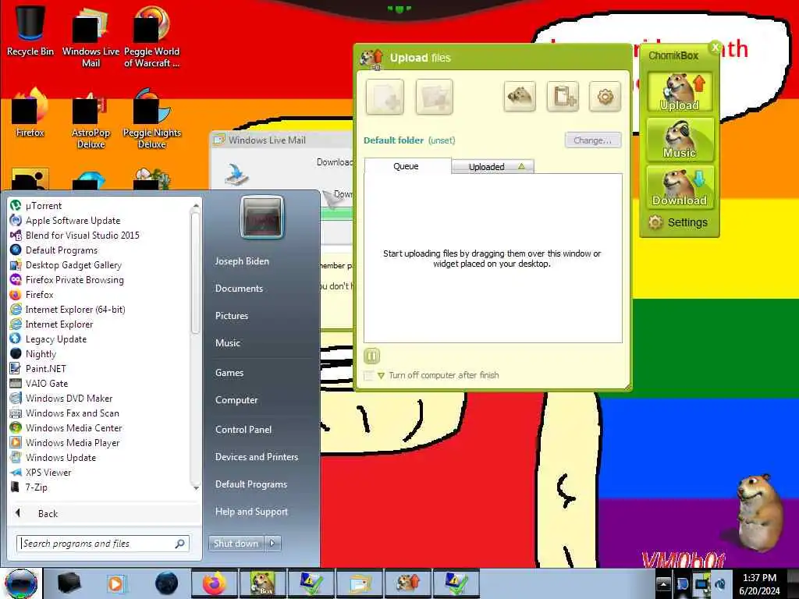This screenshot has width=799, height=599.
Task: Switch to the Uploaded tab
Action: pyautogui.click(x=492, y=167)
